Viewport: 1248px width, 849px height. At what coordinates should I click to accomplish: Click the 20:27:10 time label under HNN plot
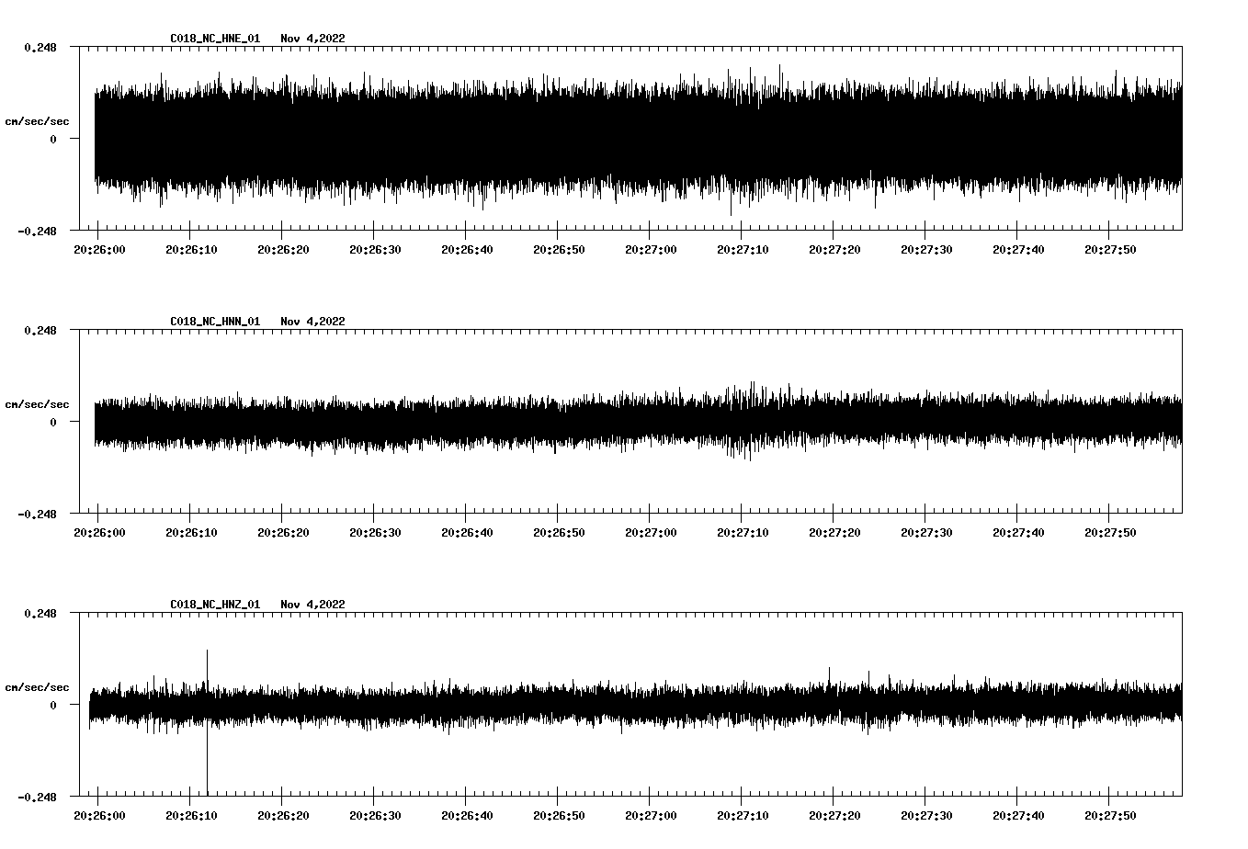coord(743,533)
